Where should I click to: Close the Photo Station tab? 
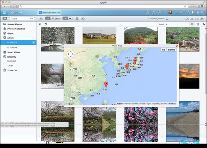(59, 12)
